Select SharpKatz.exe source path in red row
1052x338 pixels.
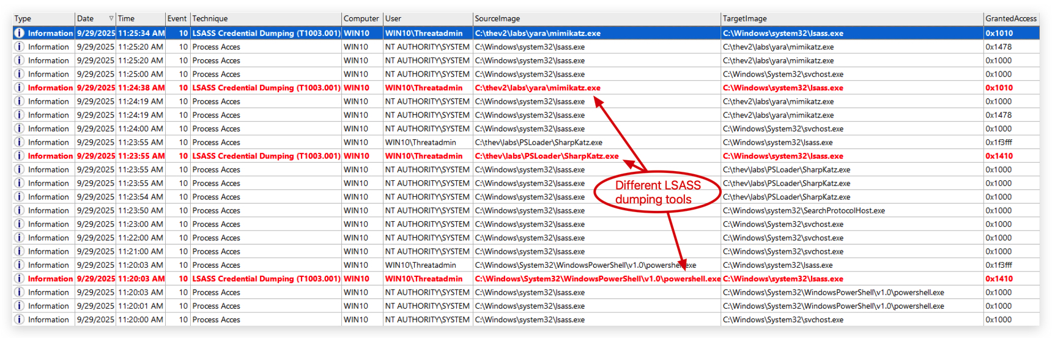[x=547, y=156]
